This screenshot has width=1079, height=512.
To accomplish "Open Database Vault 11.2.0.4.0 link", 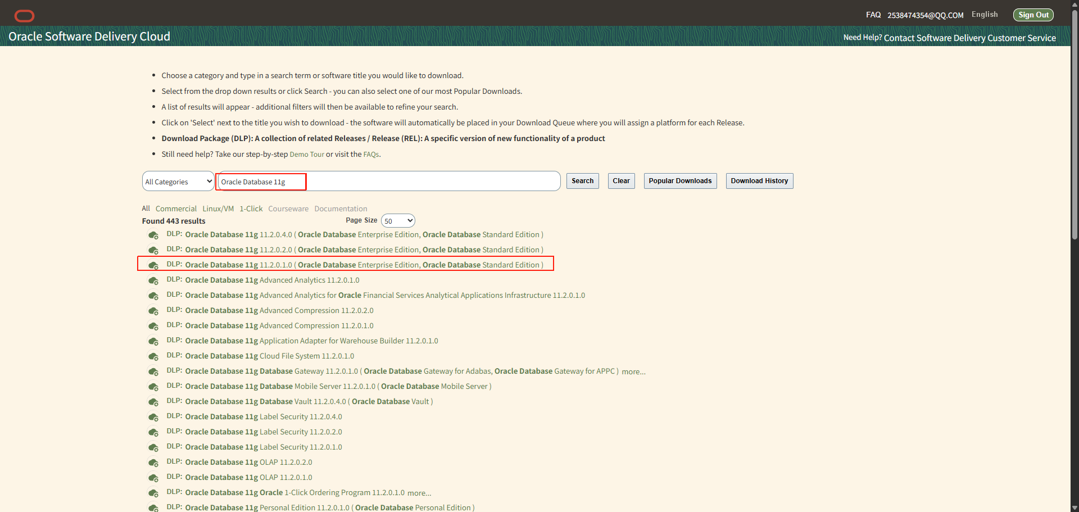I will point(309,402).
